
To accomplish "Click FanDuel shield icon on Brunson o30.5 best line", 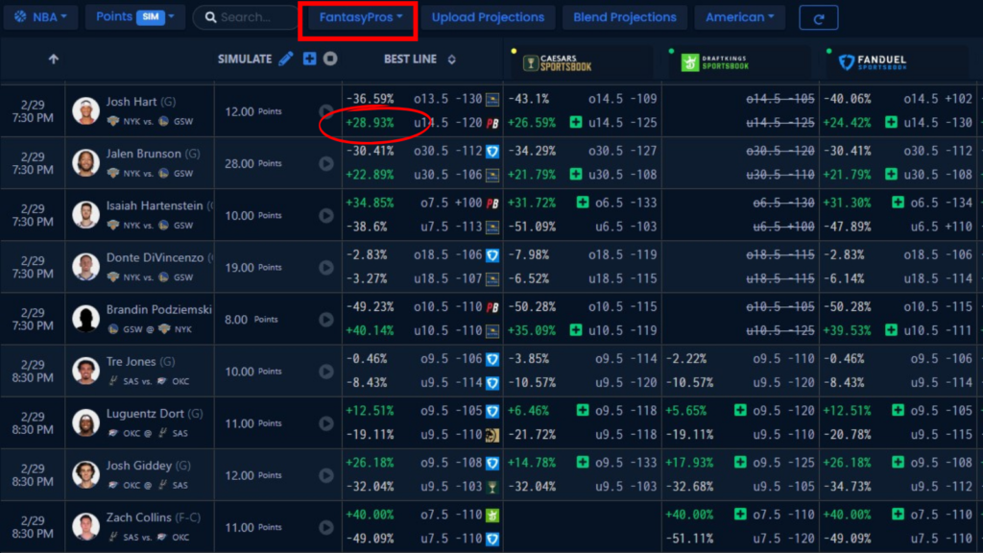I will pos(492,151).
